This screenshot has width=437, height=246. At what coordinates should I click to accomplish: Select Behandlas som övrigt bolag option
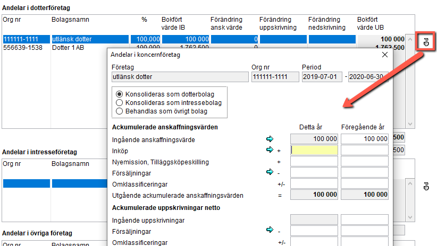[119, 111]
